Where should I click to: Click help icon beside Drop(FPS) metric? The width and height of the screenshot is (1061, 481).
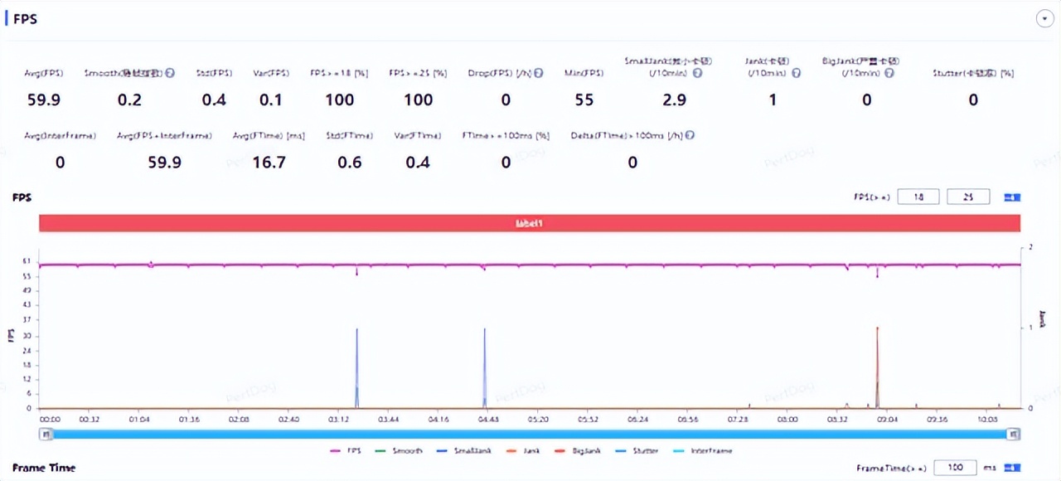pyautogui.click(x=538, y=73)
